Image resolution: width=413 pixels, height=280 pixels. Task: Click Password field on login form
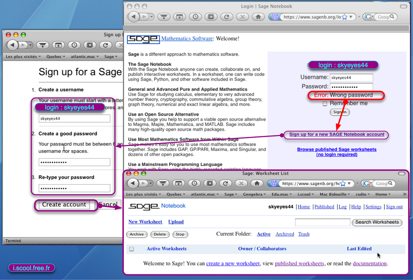click(x=351, y=87)
